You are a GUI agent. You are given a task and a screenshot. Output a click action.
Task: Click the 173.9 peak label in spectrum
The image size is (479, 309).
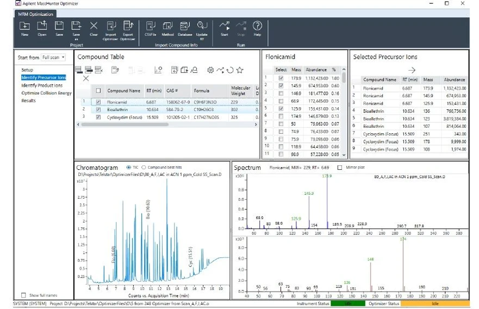tap(327, 176)
